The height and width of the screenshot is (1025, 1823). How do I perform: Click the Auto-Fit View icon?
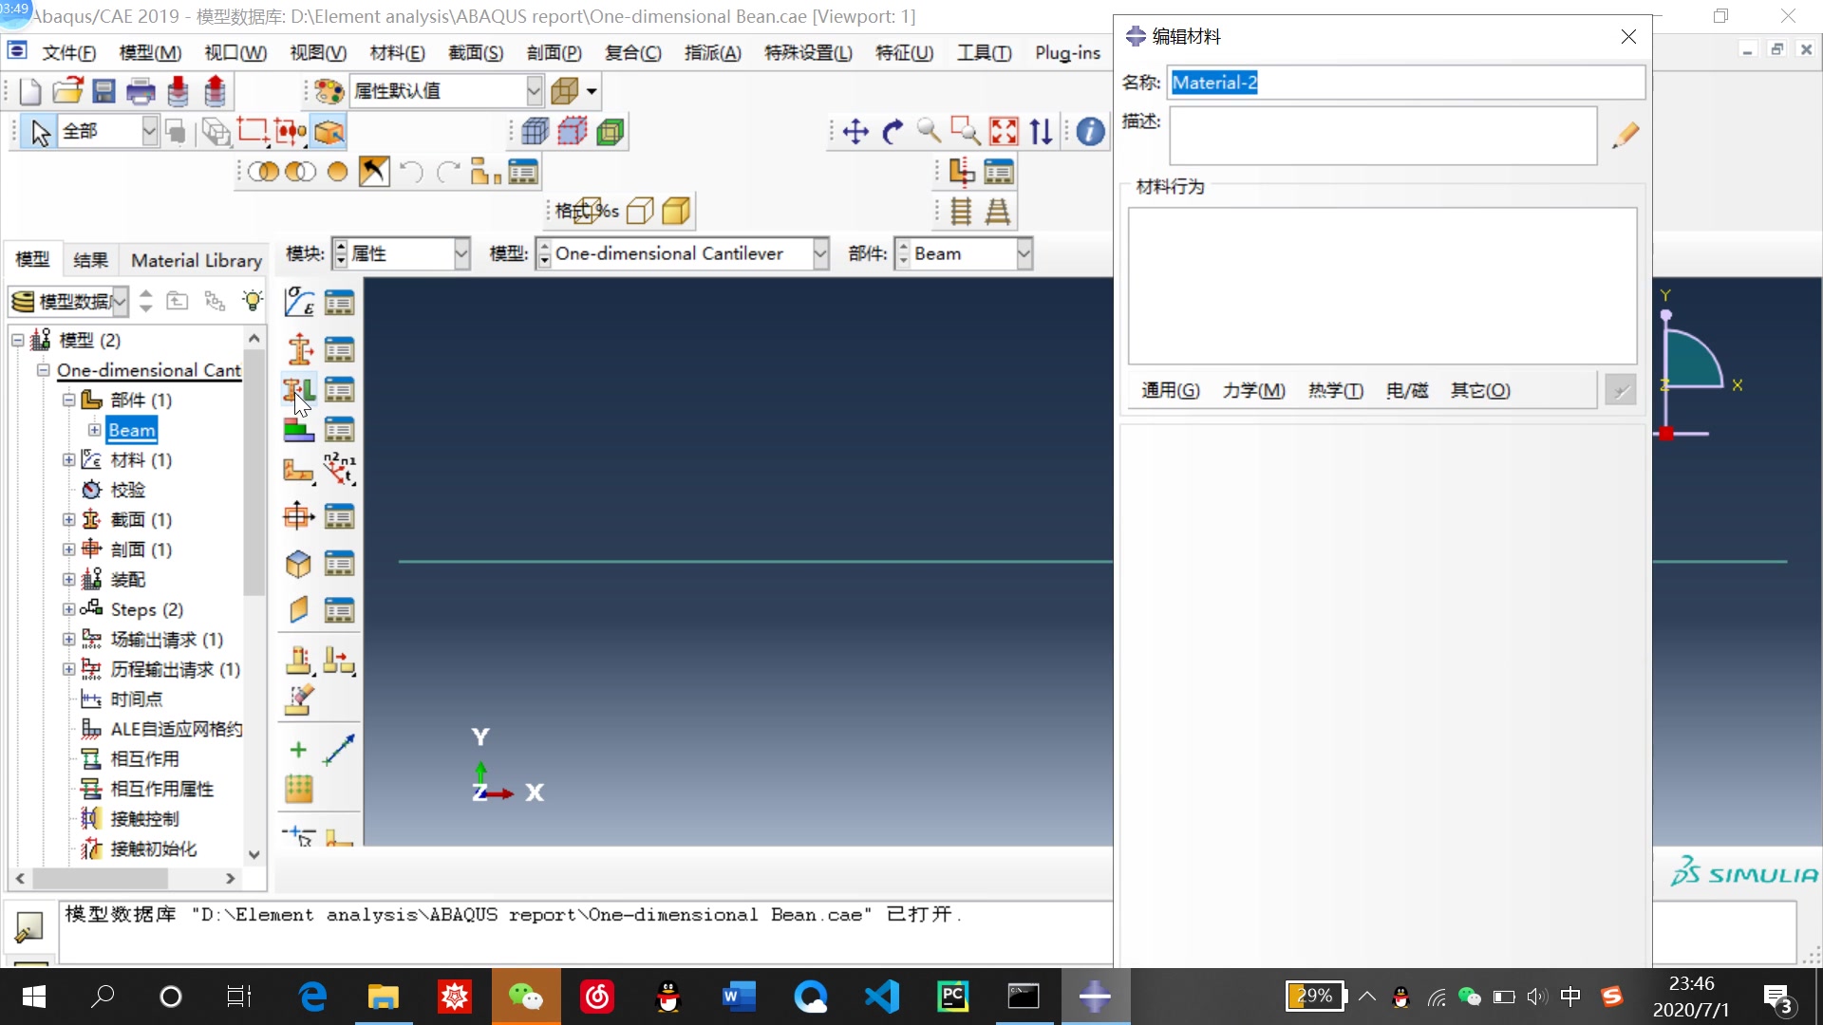(x=1004, y=131)
